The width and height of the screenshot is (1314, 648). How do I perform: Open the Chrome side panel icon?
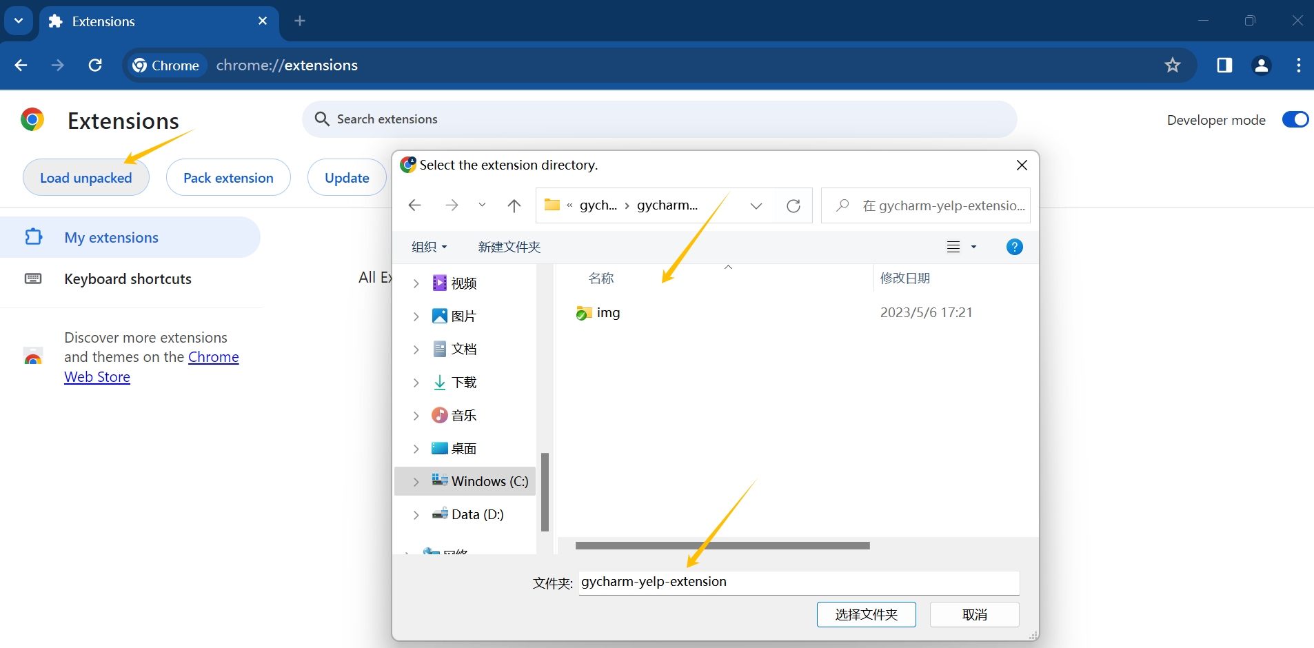(1224, 65)
